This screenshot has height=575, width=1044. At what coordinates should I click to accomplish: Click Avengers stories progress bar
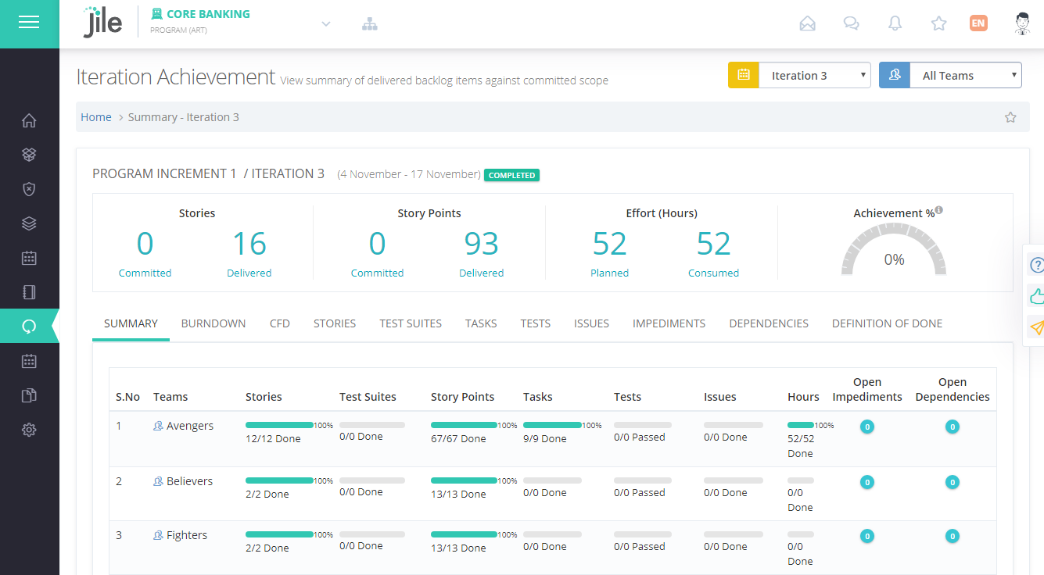point(279,425)
